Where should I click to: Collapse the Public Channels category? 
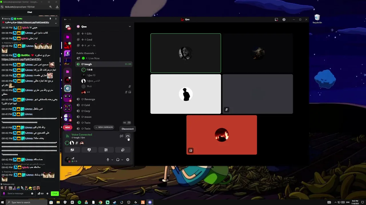coord(86,53)
